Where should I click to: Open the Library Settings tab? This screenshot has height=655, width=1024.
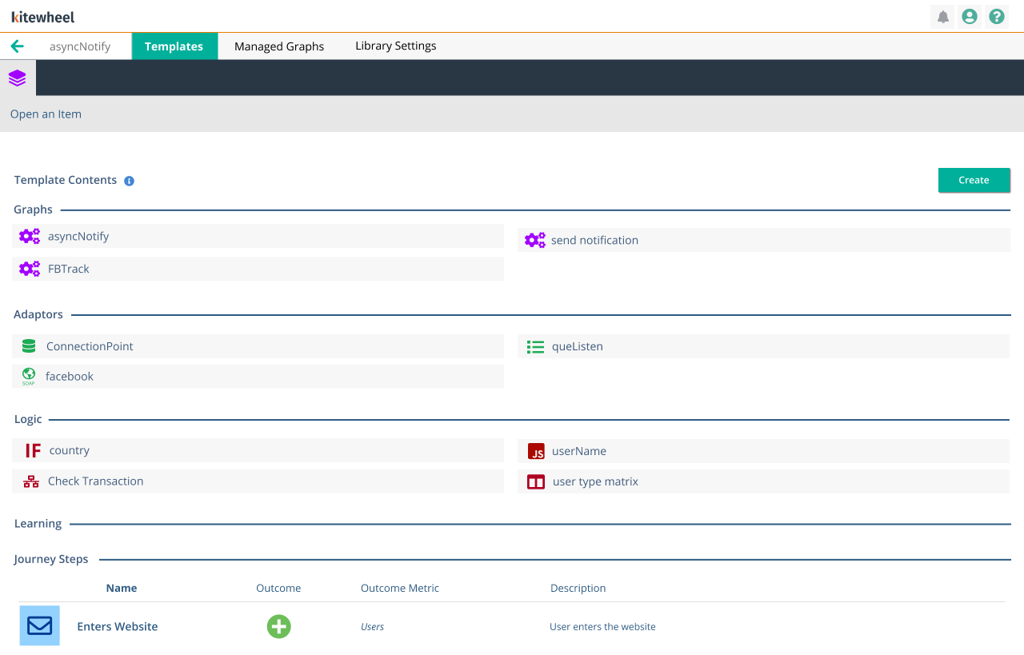click(395, 46)
